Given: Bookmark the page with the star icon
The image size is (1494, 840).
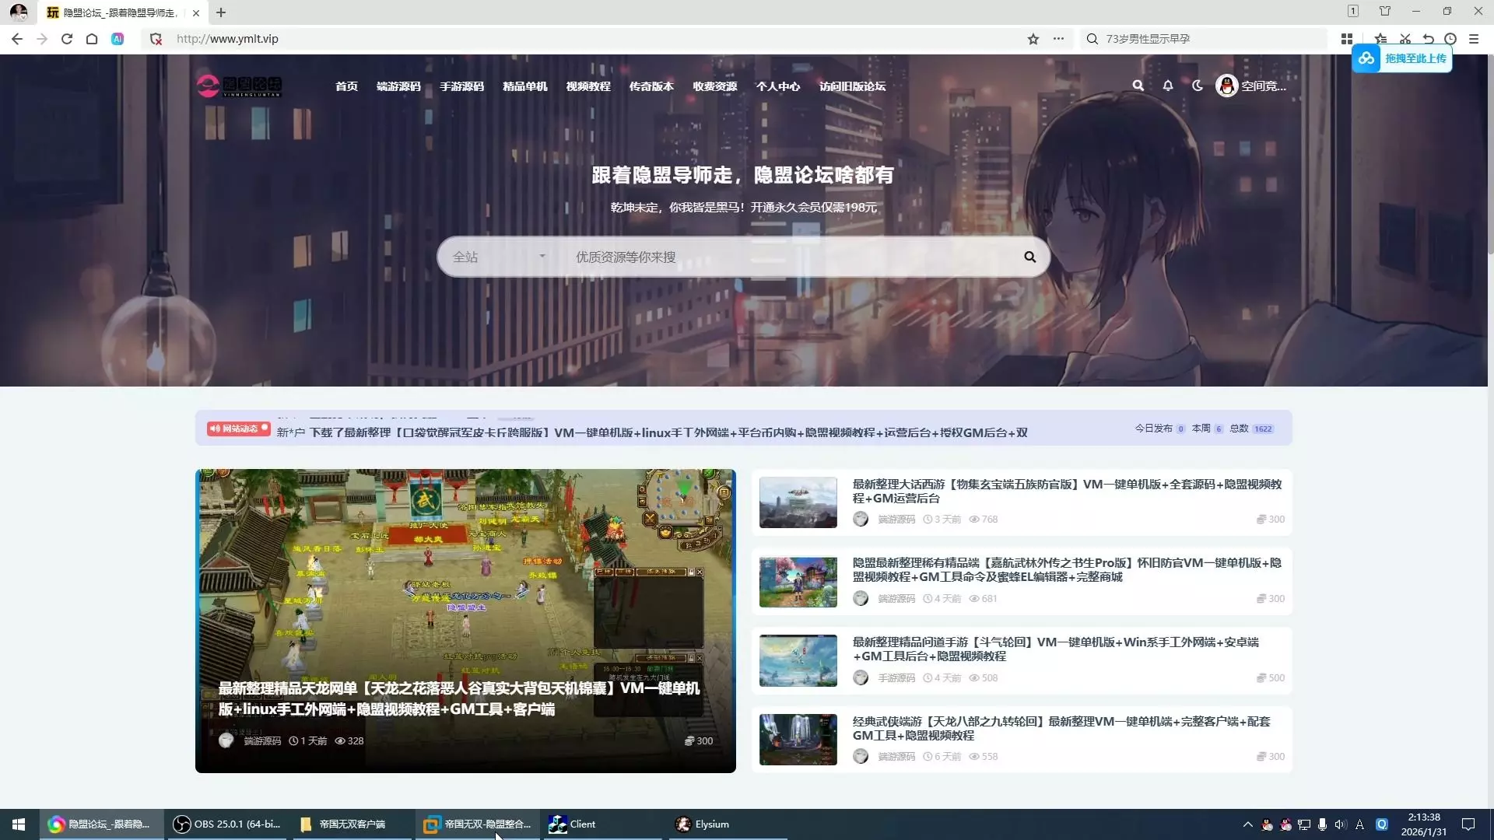Looking at the screenshot, I should pos(1033,39).
